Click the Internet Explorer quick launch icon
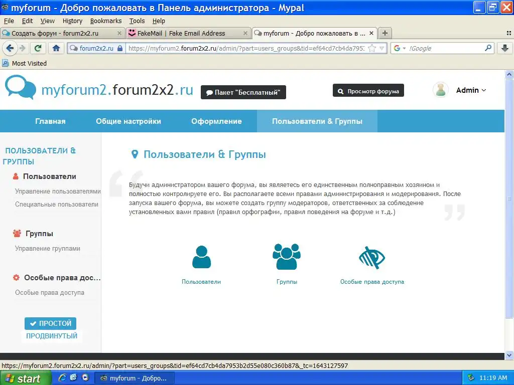Image resolution: width=514 pixels, height=385 pixels. tap(62, 377)
